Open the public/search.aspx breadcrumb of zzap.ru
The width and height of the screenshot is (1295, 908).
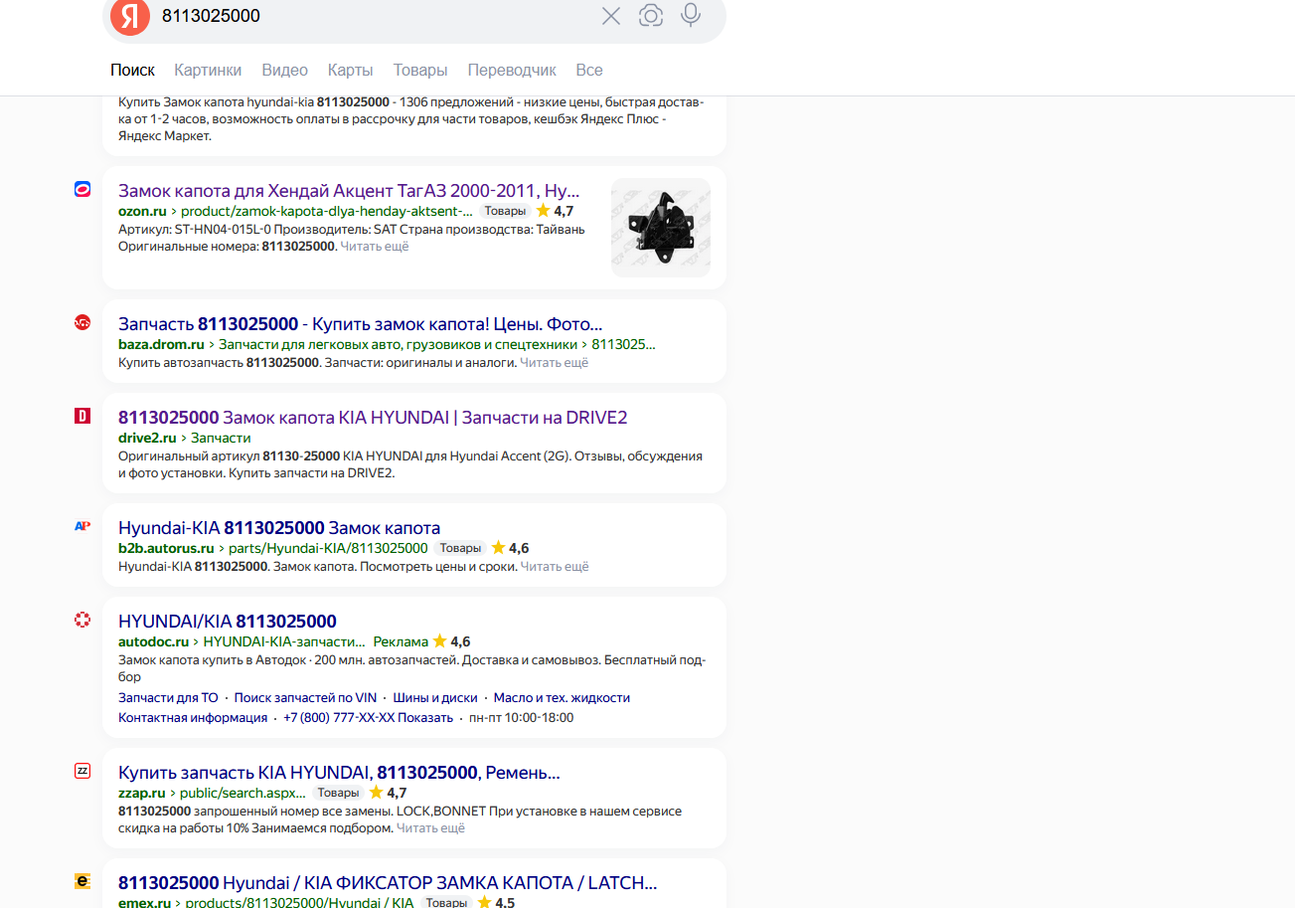point(243,793)
